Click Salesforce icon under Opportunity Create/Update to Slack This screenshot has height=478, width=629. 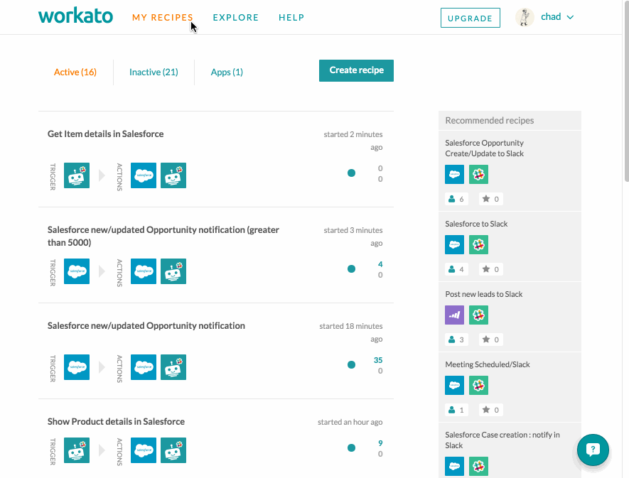pyautogui.click(x=454, y=175)
